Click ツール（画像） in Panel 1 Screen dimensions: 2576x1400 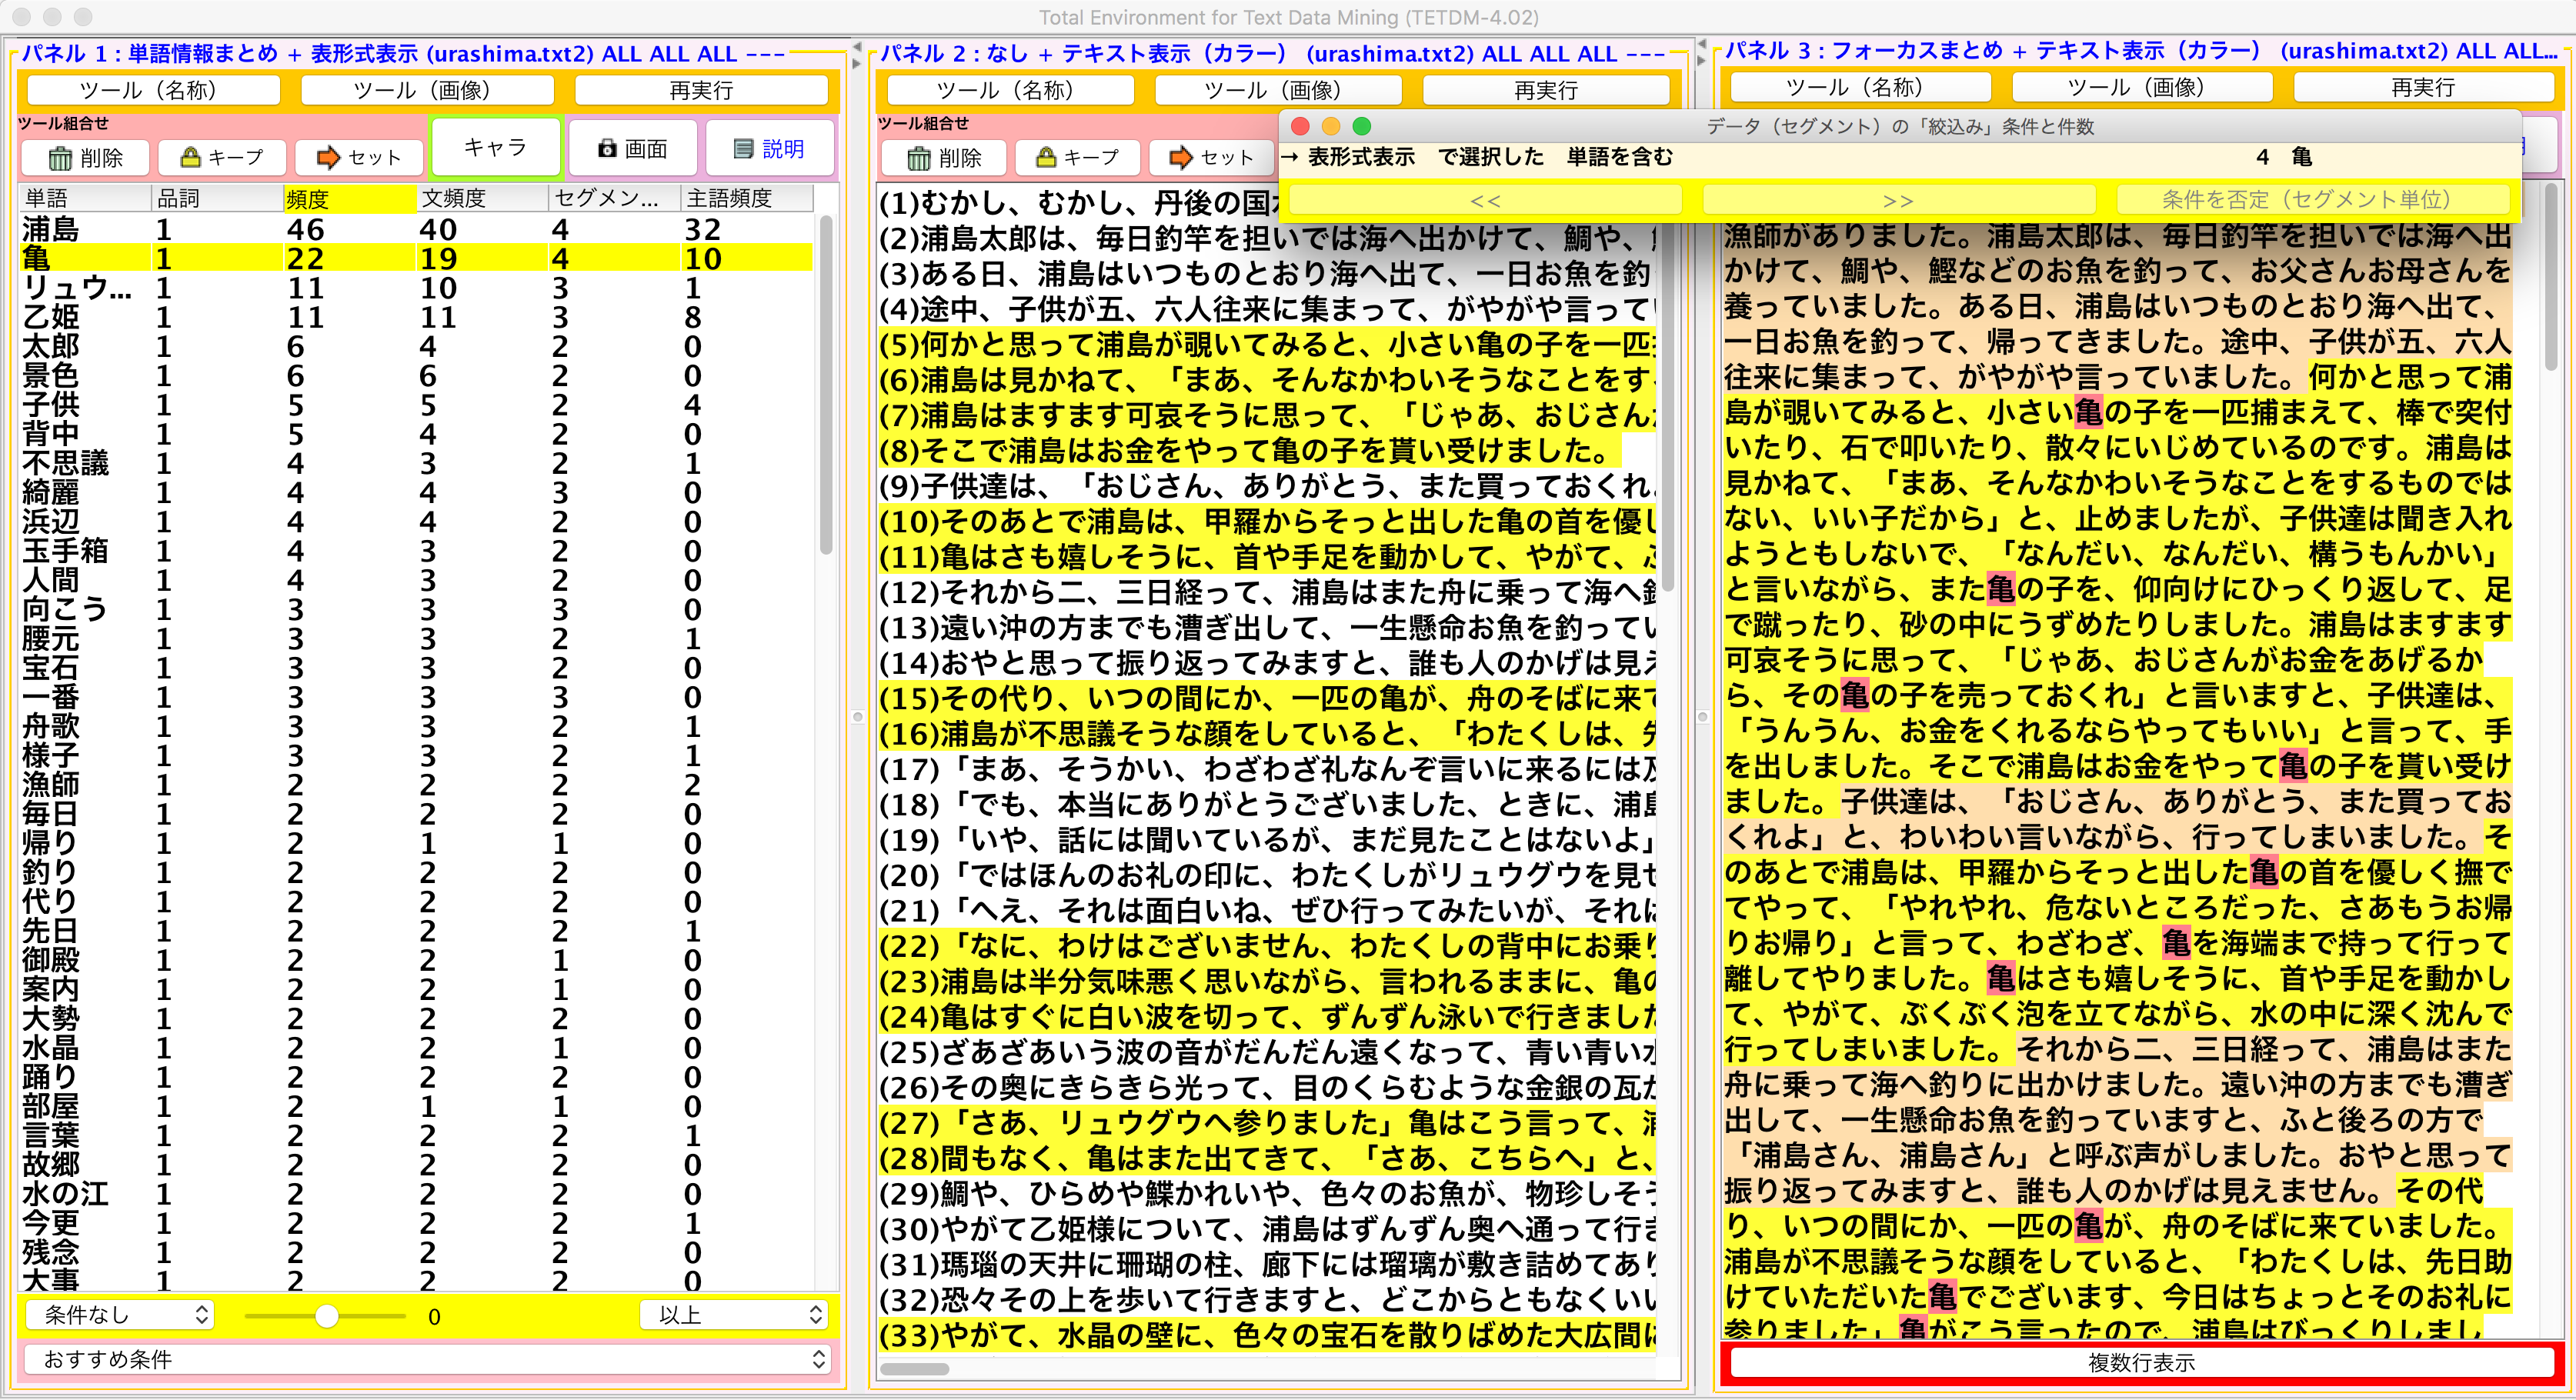coord(427,90)
